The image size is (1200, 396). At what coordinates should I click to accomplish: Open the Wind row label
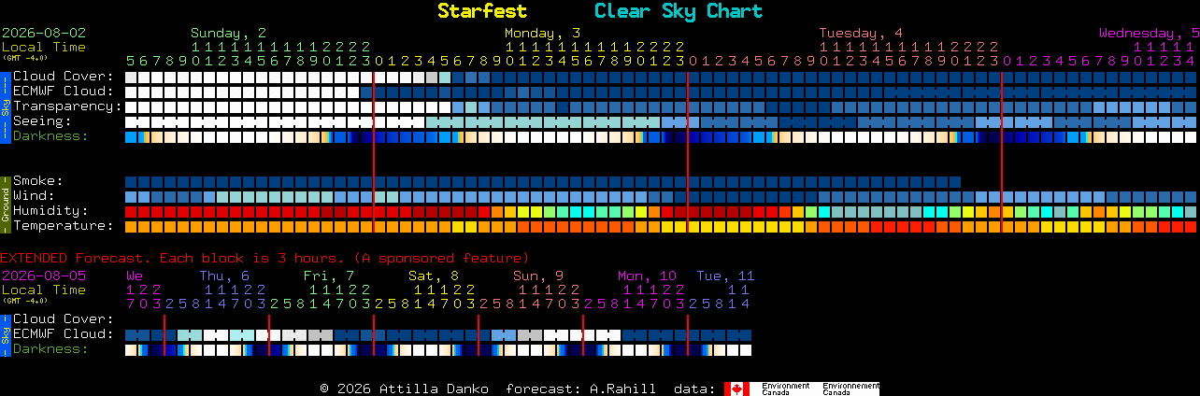(x=34, y=196)
